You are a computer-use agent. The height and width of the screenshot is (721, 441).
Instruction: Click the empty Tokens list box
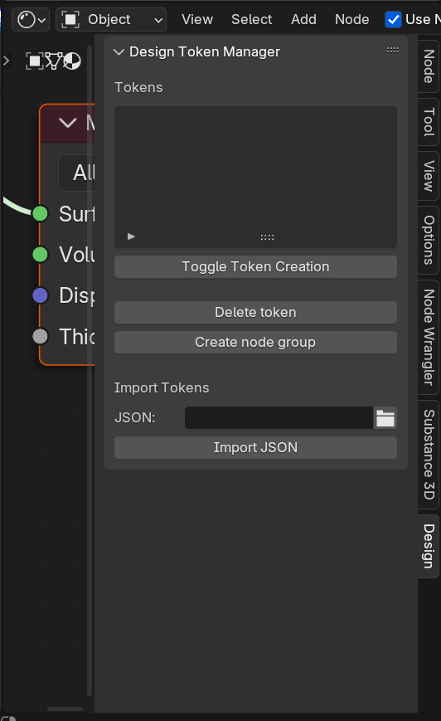point(255,177)
